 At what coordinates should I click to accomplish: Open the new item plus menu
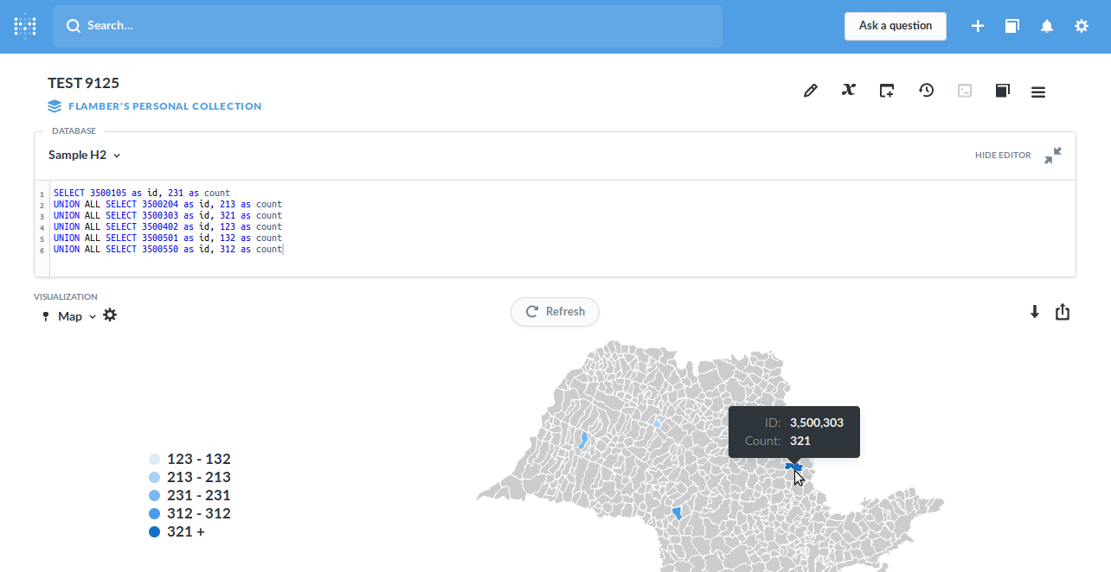(x=978, y=26)
